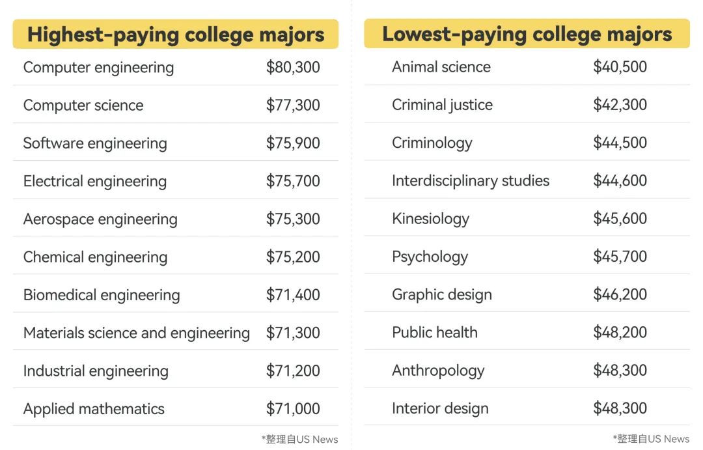Click the Graphic design major
The width and height of the screenshot is (703, 450).
(442, 294)
